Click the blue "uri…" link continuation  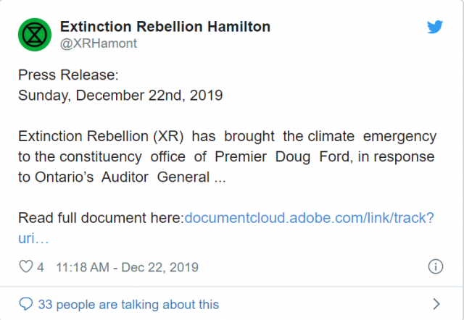point(33,238)
